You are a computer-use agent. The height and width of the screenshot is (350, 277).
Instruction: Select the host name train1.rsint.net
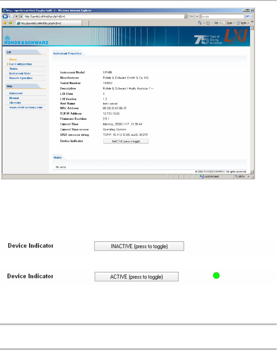tap(110, 104)
